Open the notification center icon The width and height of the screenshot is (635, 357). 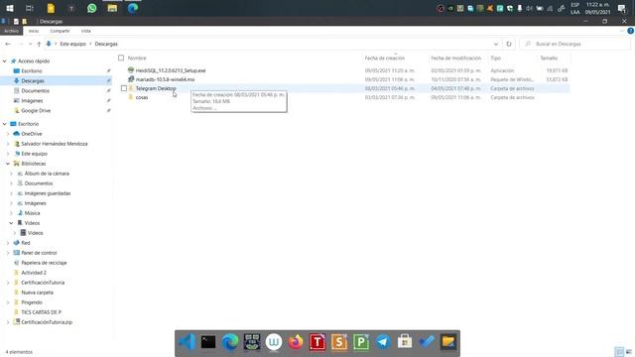point(622,8)
